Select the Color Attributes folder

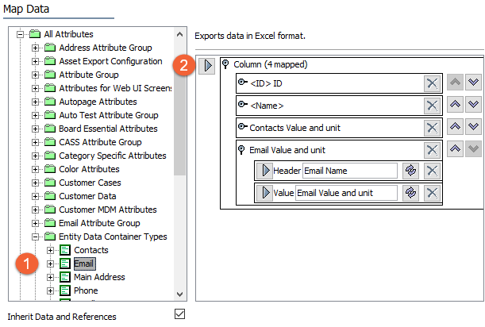(88, 169)
